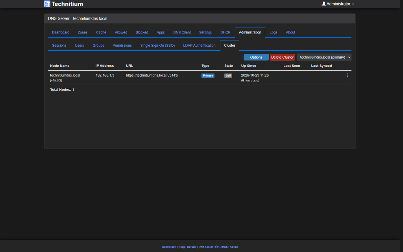403x252 pixels.
Task: Open the Zones tab
Action: (x=83, y=32)
